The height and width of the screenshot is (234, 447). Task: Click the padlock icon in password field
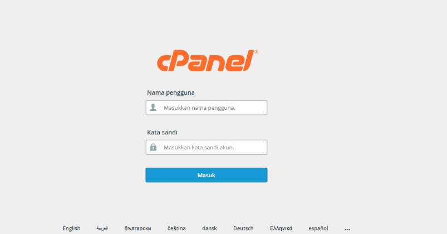153,147
